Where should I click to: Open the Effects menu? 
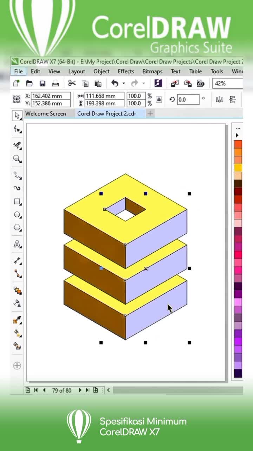click(x=126, y=72)
